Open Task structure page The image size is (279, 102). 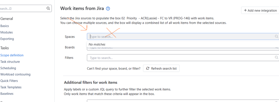pos(10,62)
